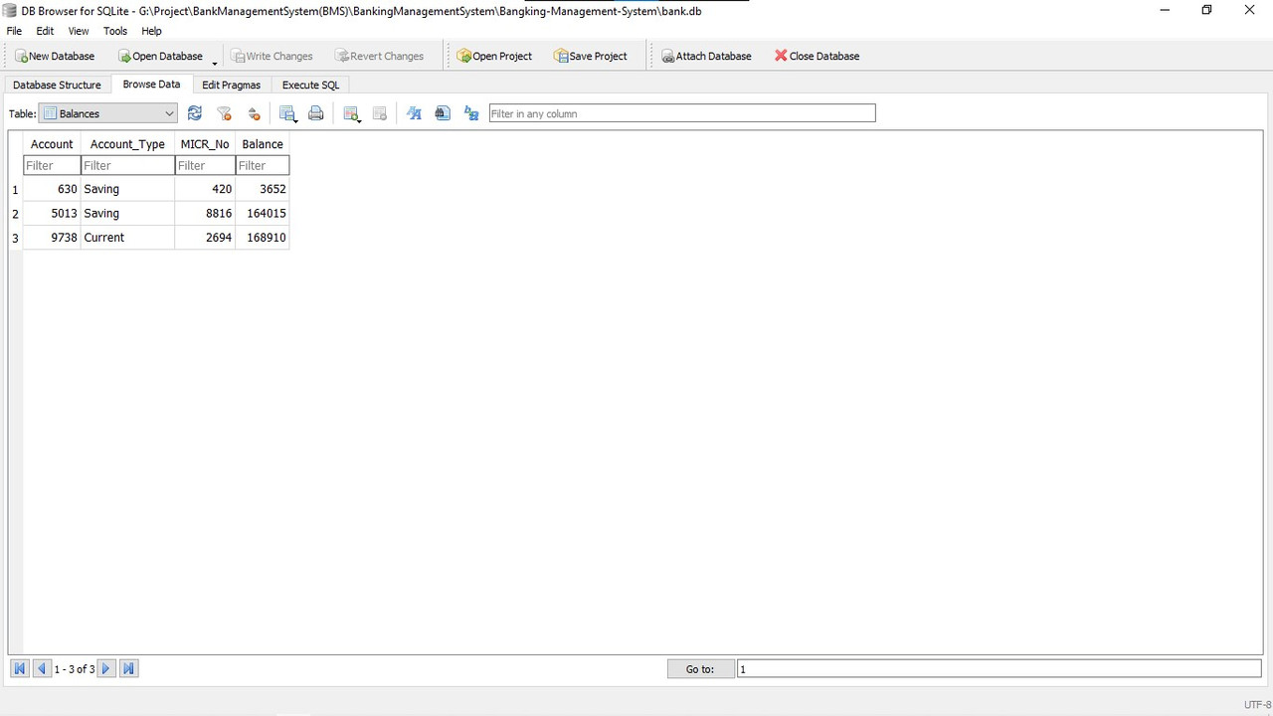
Task: Clear sorting with the sort-arrows icon
Action: click(254, 113)
